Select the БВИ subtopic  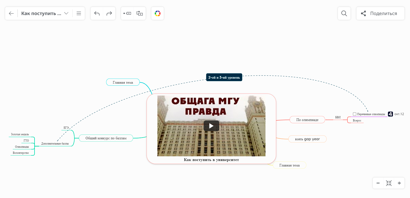338,117
